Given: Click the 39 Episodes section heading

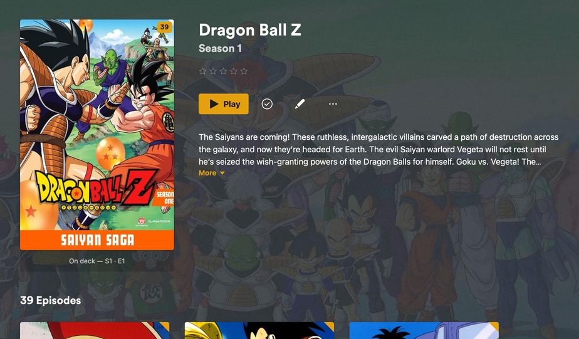Looking at the screenshot, I should pos(51,300).
